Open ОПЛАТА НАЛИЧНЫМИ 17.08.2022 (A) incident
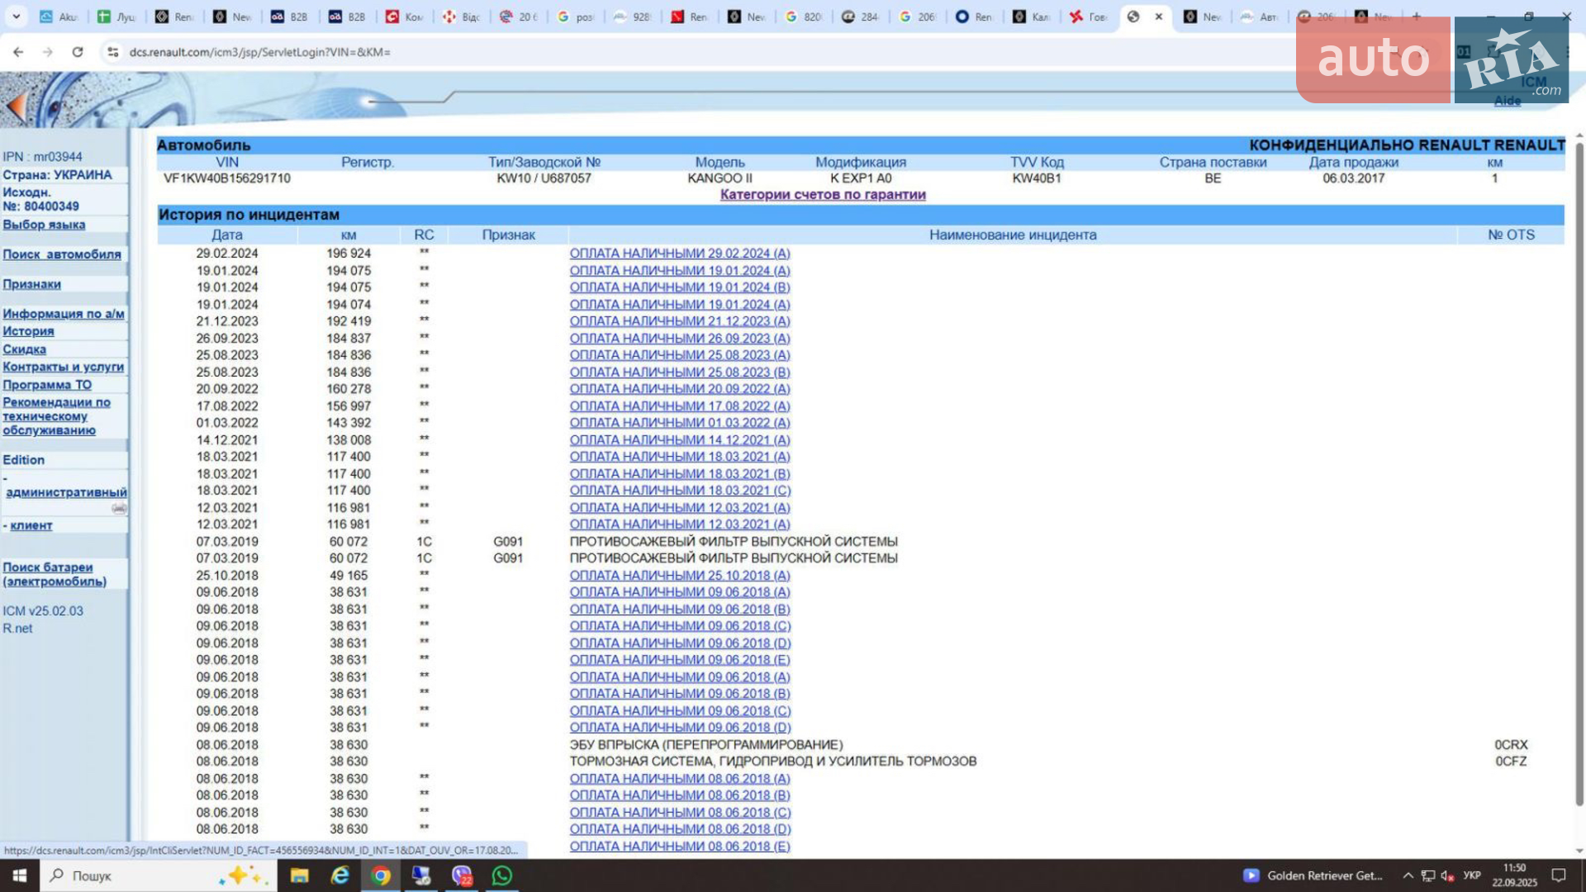 (x=680, y=406)
